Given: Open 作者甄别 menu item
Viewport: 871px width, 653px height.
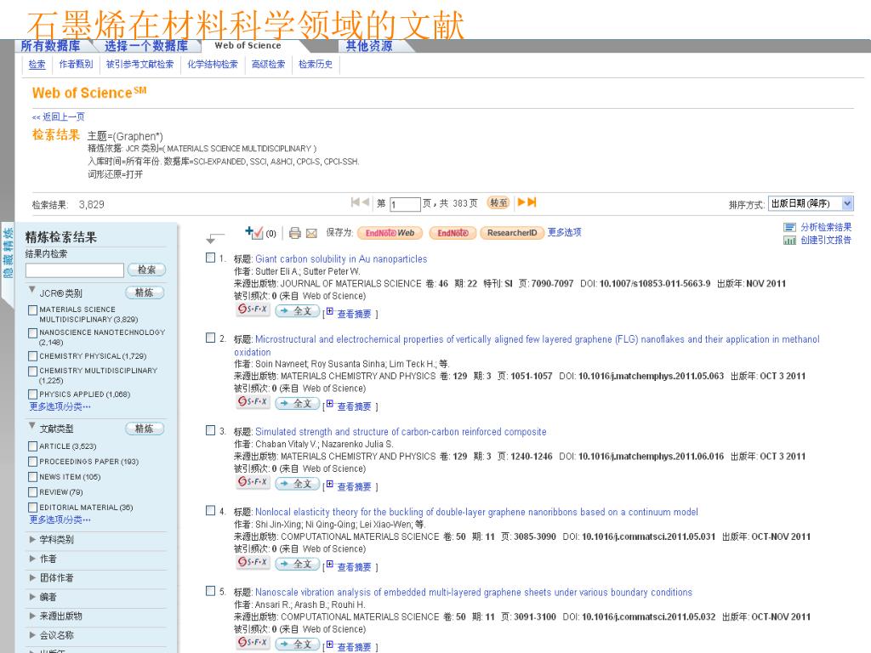Looking at the screenshot, I should [76, 65].
